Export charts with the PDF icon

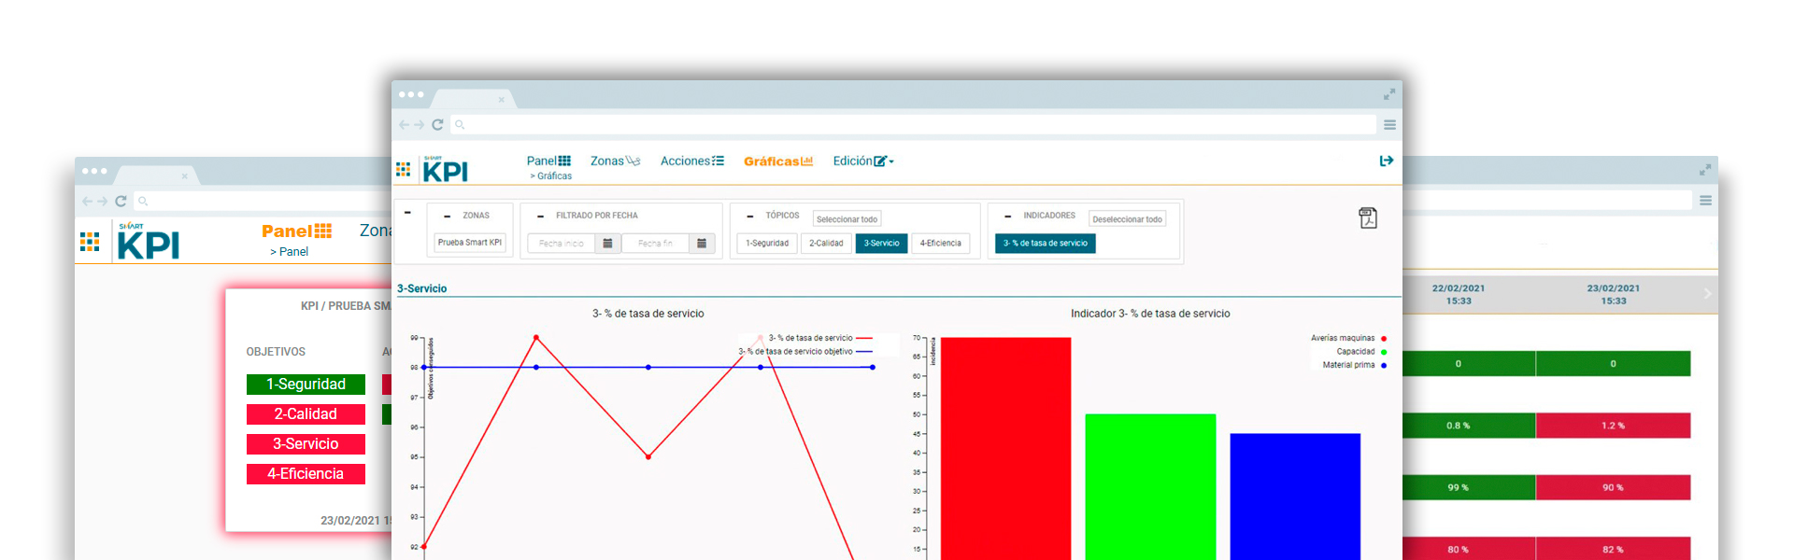pyautogui.click(x=1368, y=217)
